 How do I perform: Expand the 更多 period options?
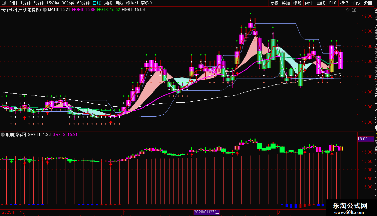click(146, 3)
